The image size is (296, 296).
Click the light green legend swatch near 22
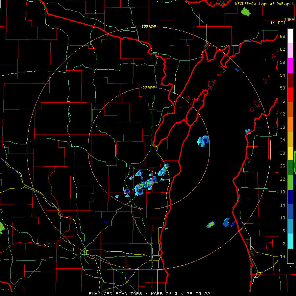coord(290,182)
